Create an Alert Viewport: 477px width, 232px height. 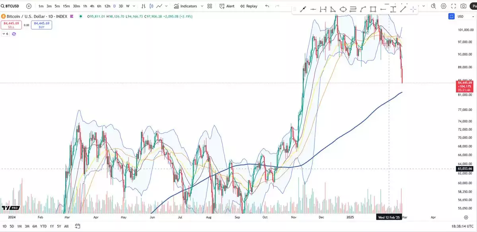(x=227, y=6)
